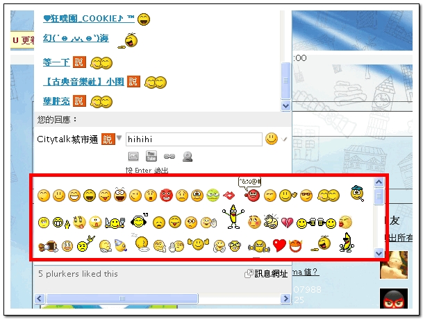Viewport: 423px width, 319px height.
Task: Insert the rolling laughing emoticon in the panel
Action: (x=322, y=243)
